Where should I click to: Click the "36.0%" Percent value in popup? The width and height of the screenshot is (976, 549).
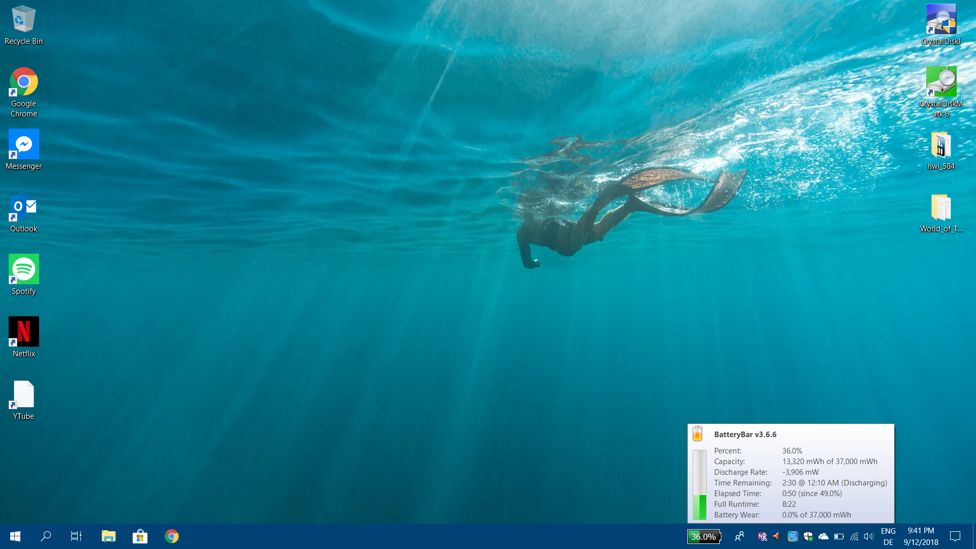click(792, 451)
